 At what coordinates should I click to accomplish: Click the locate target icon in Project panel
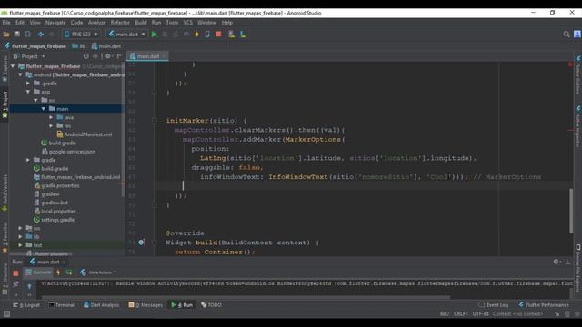coord(86,56)
